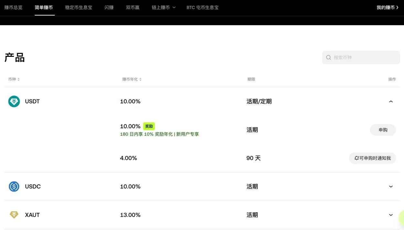Click the 操作 column header
The height and width of the screenshot is (230, 404).
[392, 79]
